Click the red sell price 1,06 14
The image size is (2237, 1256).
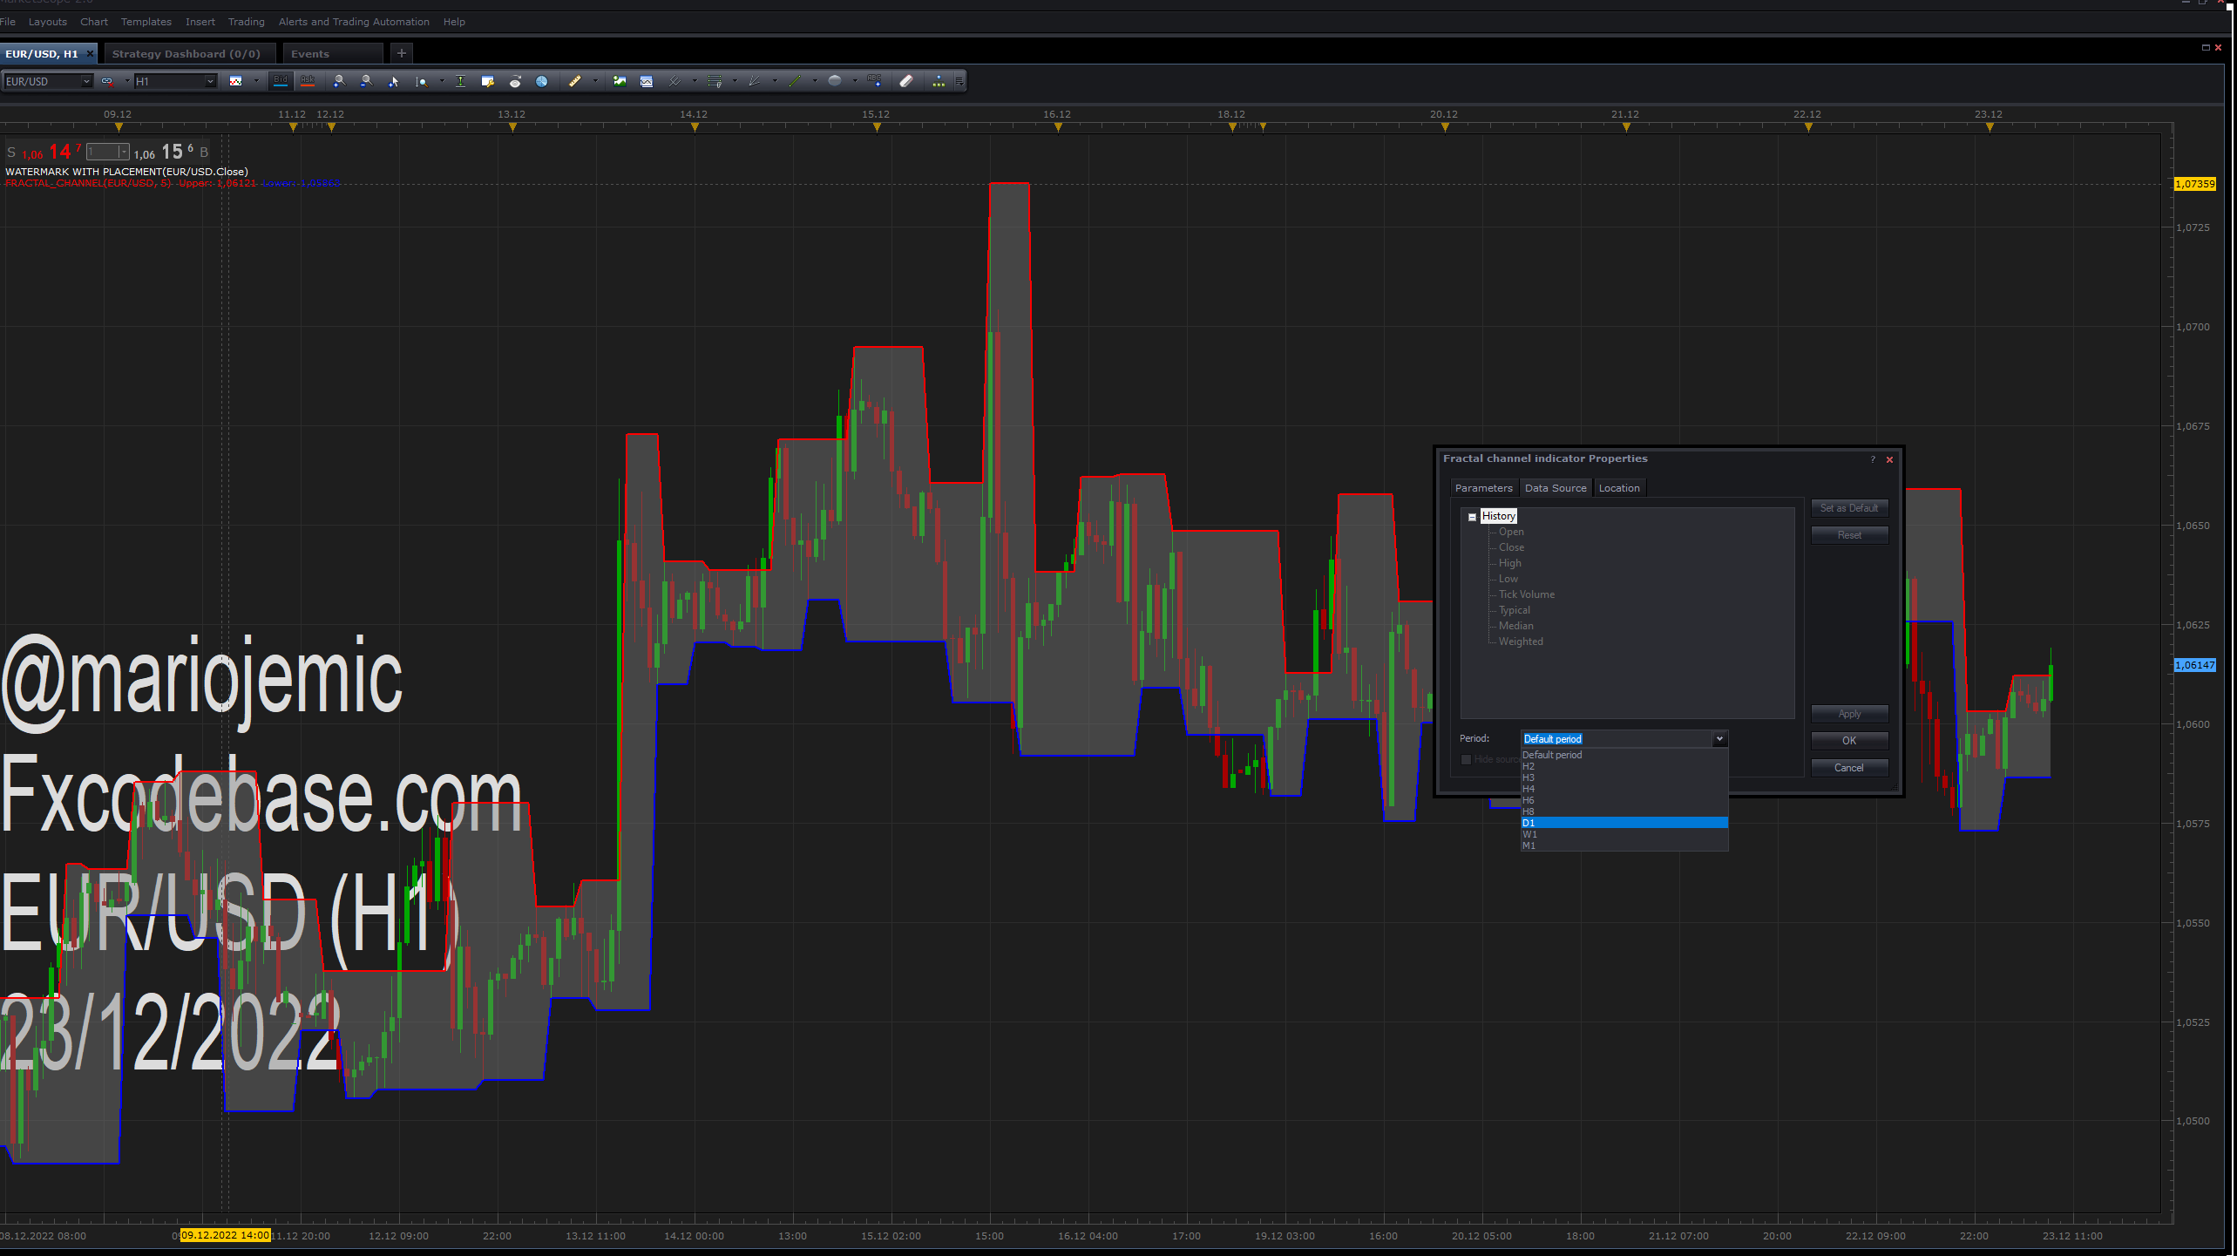coord(52,152)
